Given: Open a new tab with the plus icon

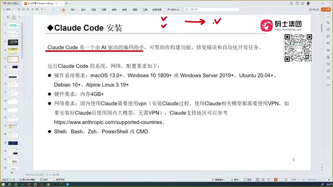Looking at the screenshot, I should pyautogui.click(x=67, y=4).
